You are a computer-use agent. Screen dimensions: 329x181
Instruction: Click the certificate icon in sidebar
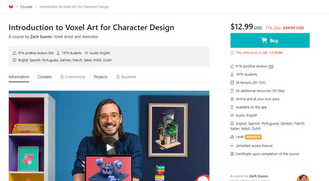click(233, 154)
